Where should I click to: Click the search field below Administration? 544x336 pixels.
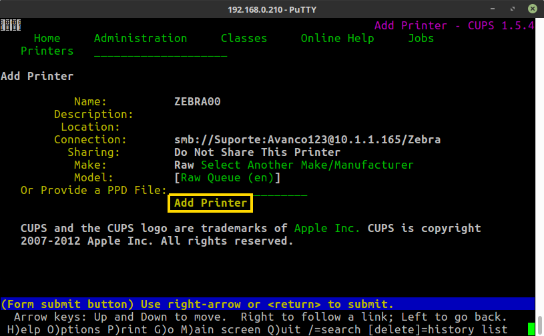160,52
